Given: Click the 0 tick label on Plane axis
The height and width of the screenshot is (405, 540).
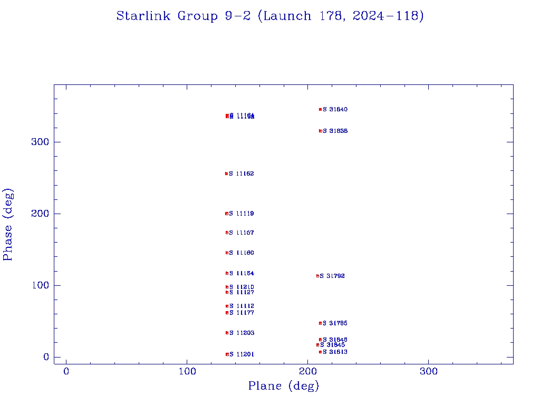Looking at the screenshot, I should 66,371.
